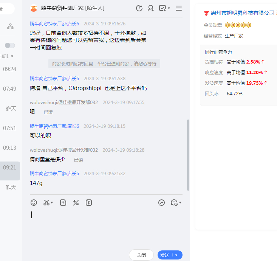
Task: Click in the message input area
Action: (106, 228)
